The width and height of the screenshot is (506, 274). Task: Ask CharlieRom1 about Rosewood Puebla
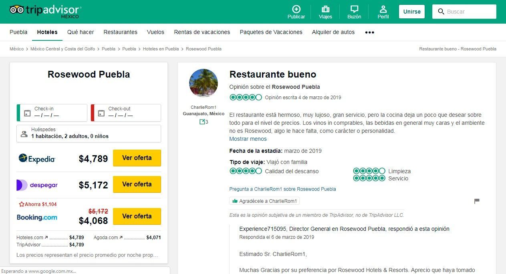[282, 189]
